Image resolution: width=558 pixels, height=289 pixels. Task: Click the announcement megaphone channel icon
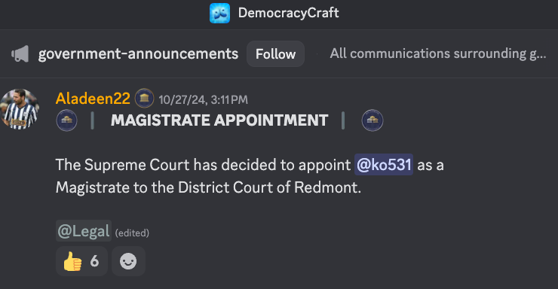tap(20, 54)
